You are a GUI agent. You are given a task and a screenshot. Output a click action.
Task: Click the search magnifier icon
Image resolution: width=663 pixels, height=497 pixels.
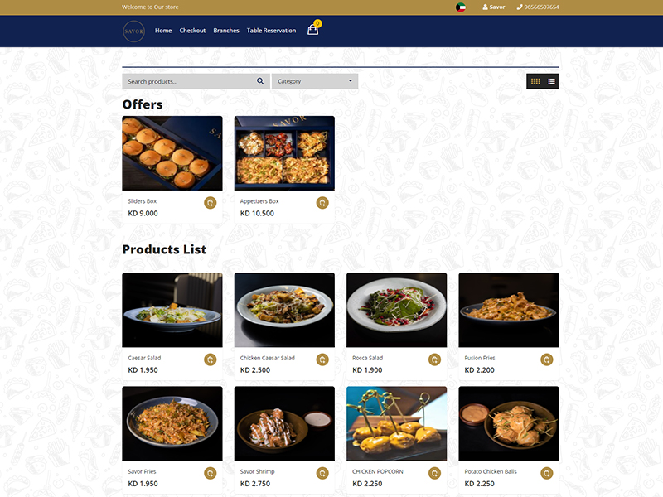pyautogui.click(x=260, y=81)
